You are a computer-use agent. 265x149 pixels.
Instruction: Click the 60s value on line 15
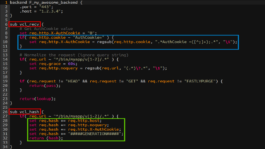coord(71,64)
